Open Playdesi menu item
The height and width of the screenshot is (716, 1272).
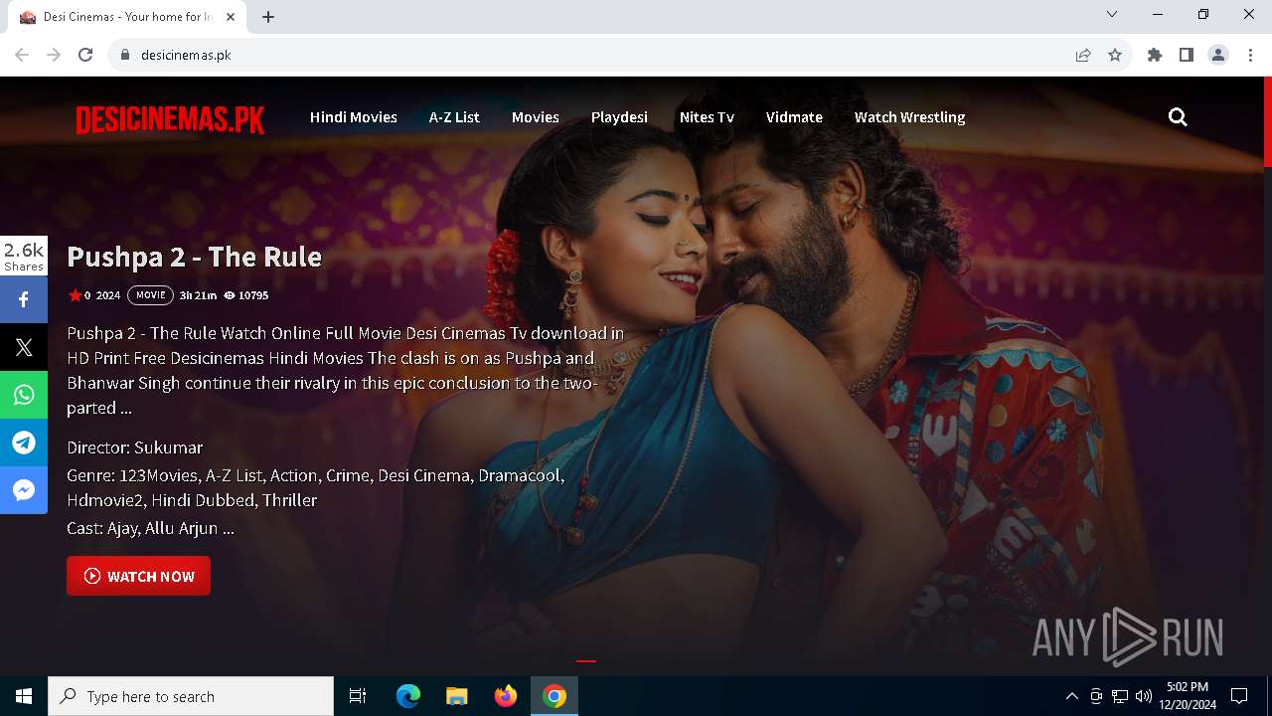(619, 117)
